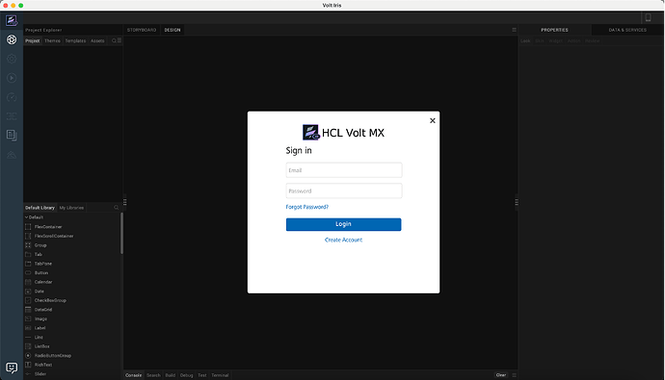Open the chat support icon in sidebar
This screenshot has width=665, height=380.
[x=12, y=367]
